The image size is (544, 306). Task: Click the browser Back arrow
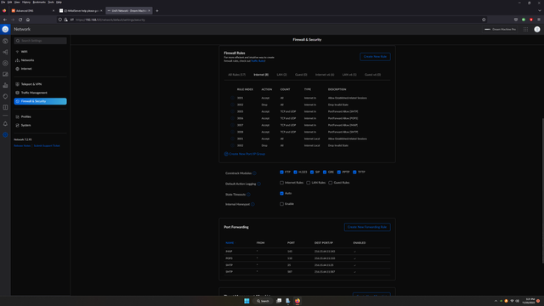tap(5, 20)
